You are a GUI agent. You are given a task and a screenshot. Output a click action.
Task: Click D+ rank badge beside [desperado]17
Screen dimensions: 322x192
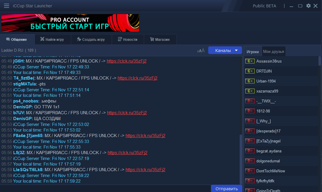[x=250, y=131]
